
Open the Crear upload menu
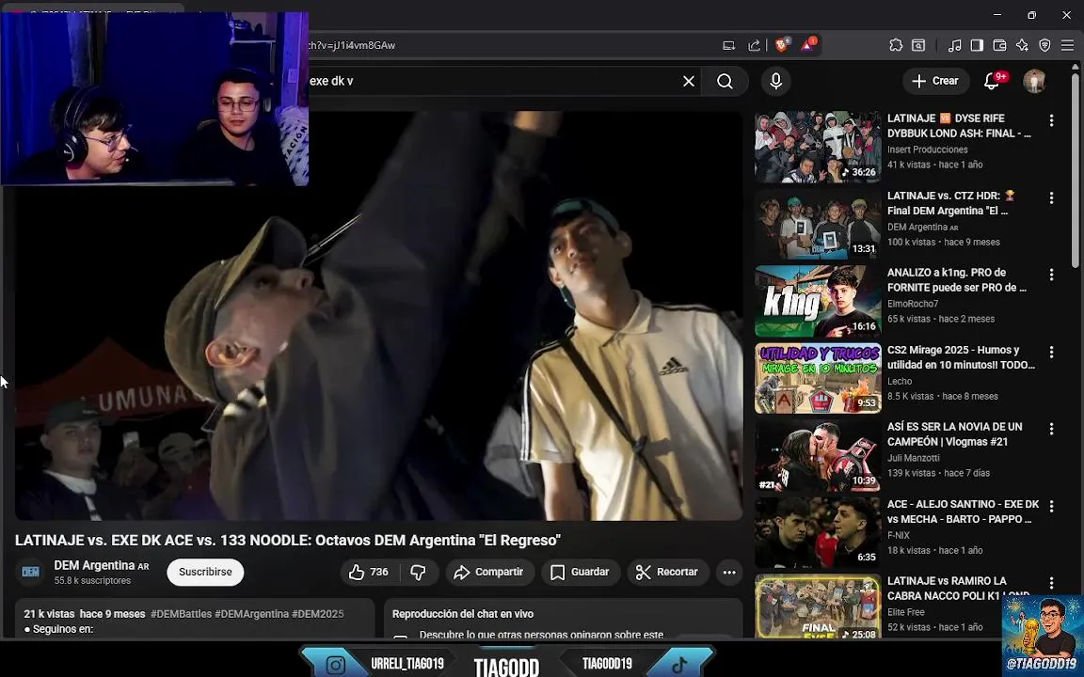coord(935,81)
